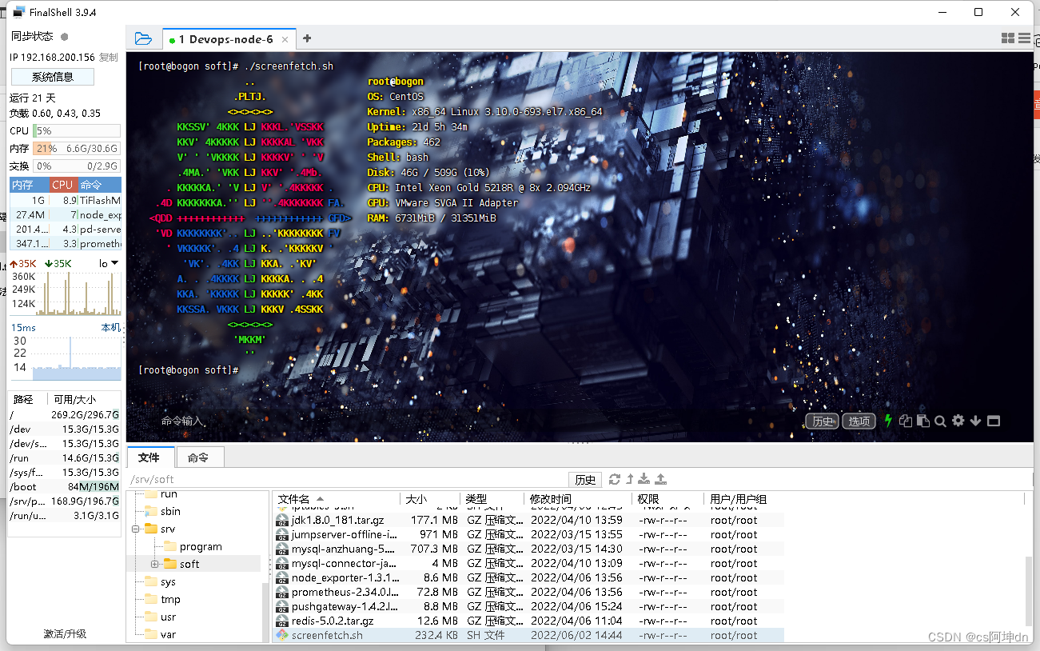Collapse the srv folder in tree
This screenshot has width=1040, height=651.
pyautogui.click(x=137, y=529)
